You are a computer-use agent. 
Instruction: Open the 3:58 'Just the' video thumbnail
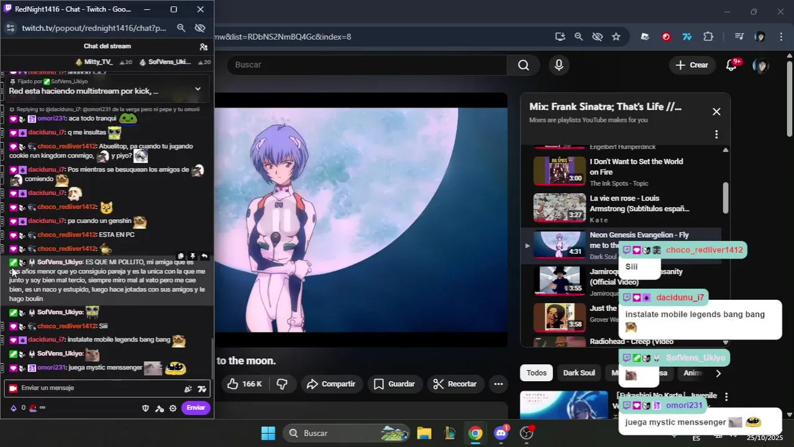click(560, 317)
